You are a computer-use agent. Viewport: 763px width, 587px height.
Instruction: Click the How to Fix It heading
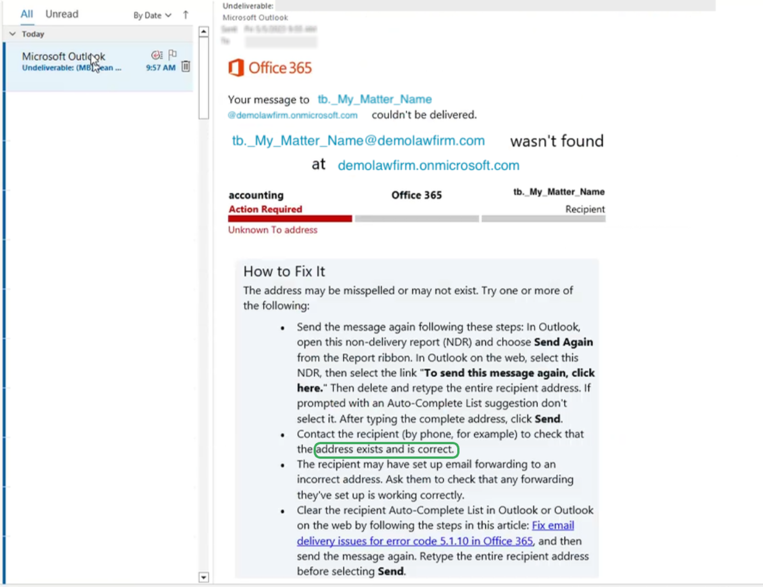pos(284,271)
